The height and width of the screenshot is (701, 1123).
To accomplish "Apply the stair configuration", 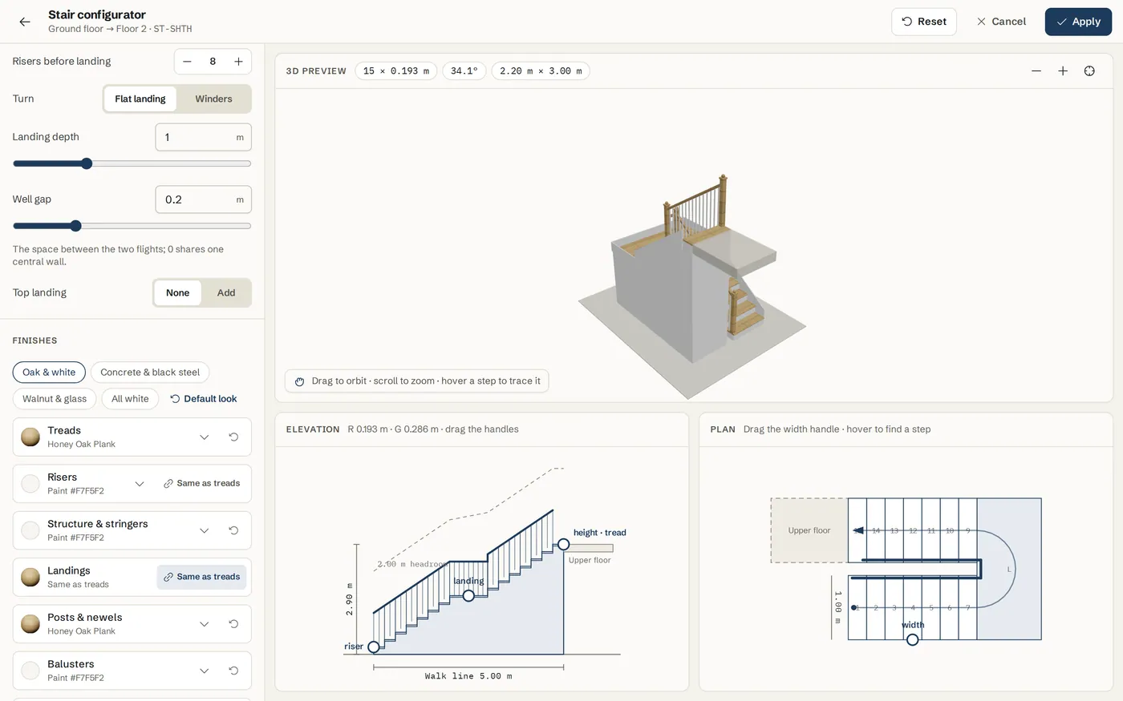I will coord(1078,22).
